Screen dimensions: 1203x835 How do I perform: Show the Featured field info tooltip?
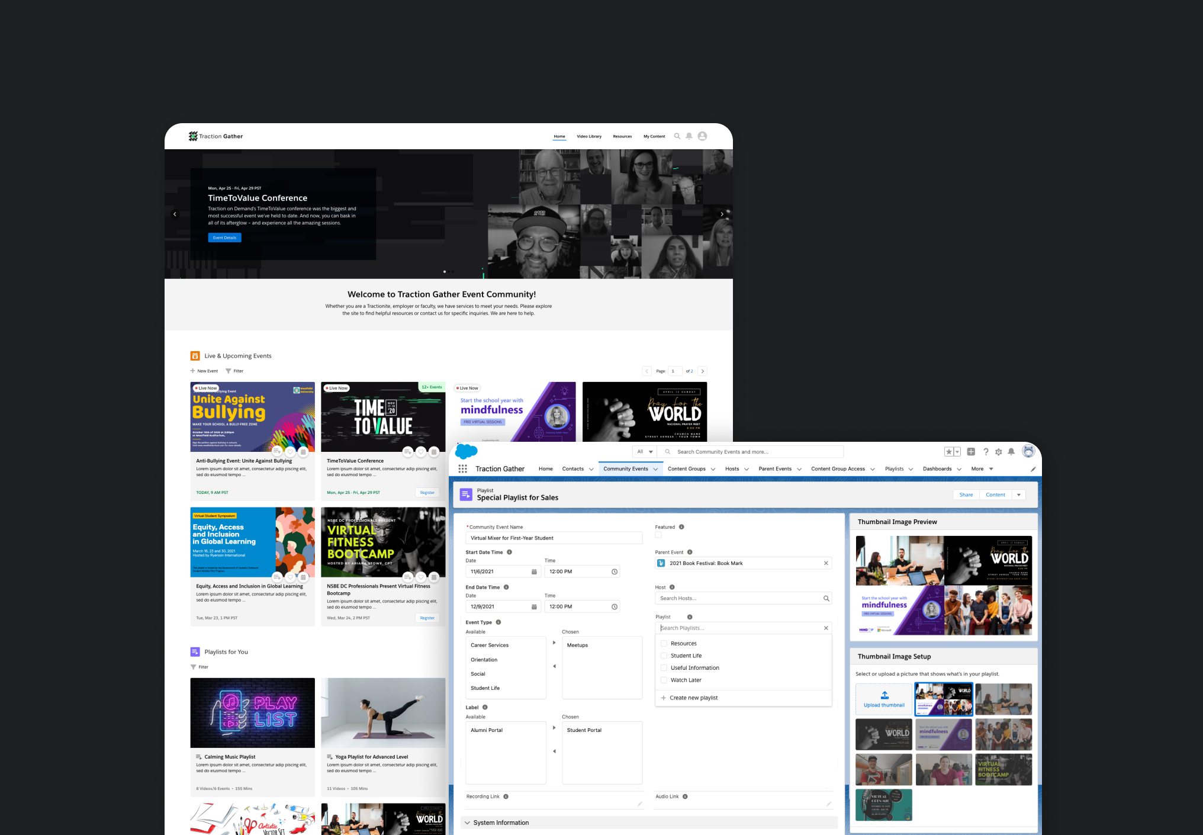click(681, 527)
